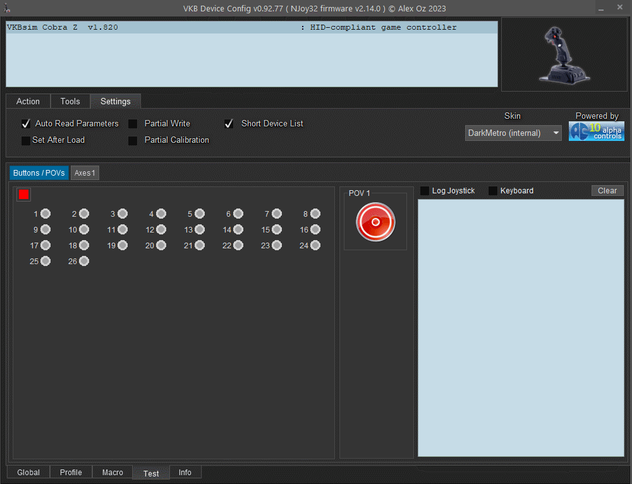
Task: Click button indicator 16
Action: [x=315, y=230]
